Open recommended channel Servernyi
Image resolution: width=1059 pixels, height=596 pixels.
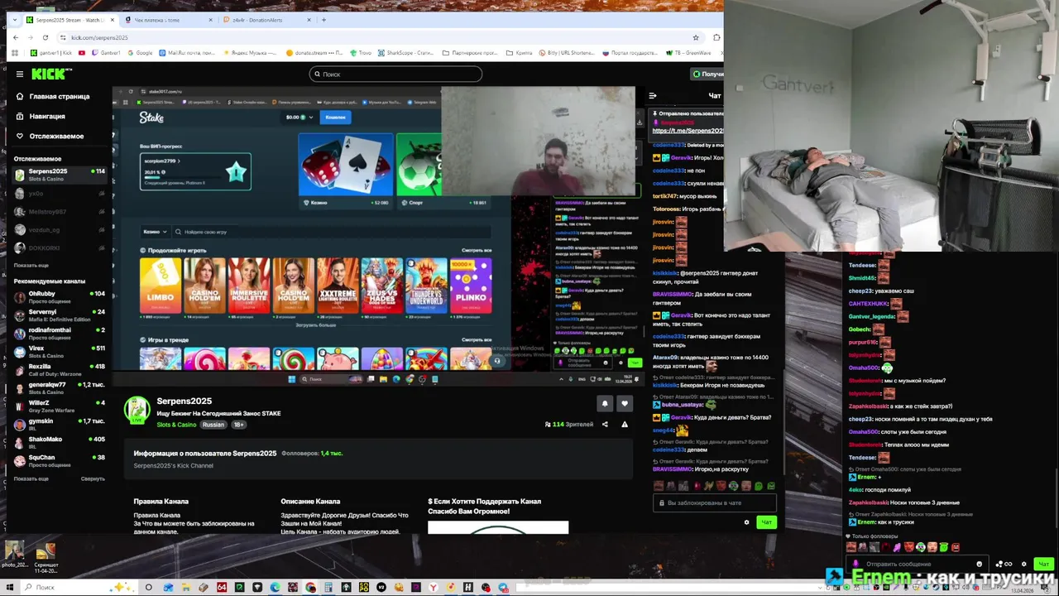pyautogui.click(x=60, y=315)
